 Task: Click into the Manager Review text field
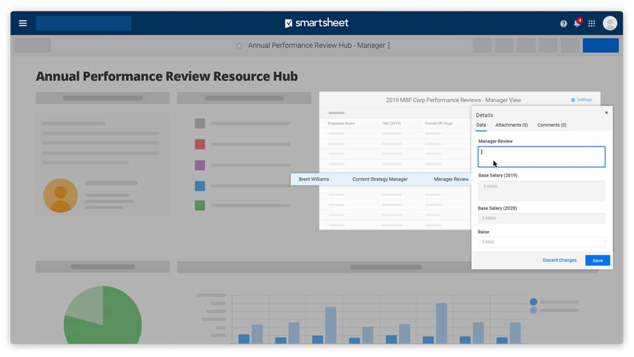[x=541, y=157]
